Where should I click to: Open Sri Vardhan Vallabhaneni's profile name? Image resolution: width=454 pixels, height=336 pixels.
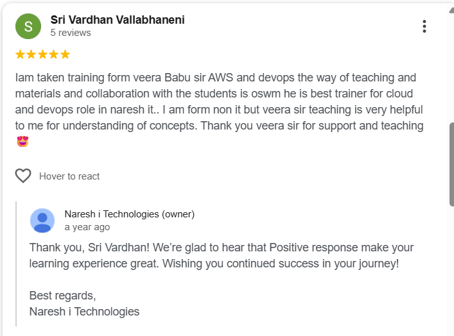[x=118, y=20]
